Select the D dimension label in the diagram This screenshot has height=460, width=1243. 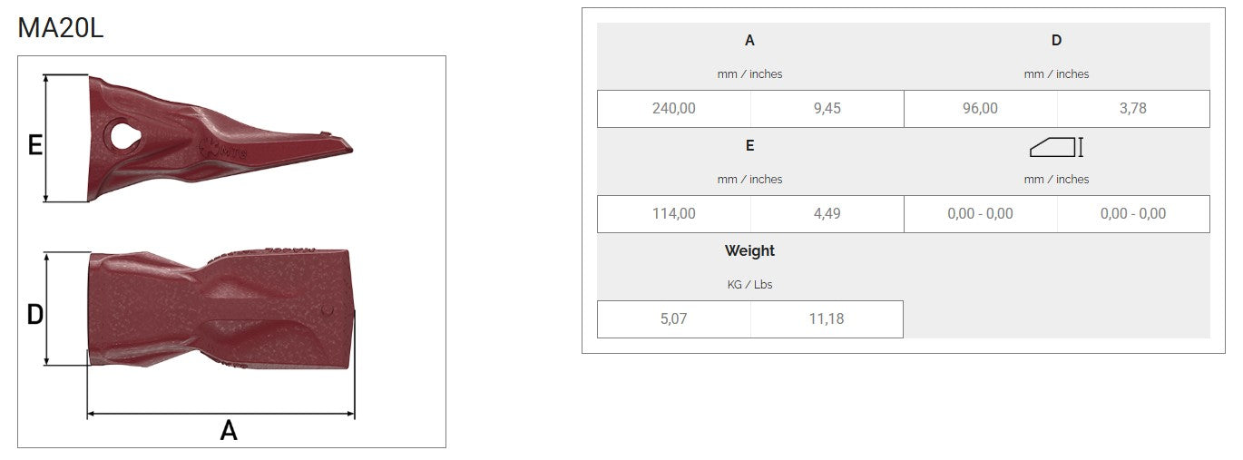[x=34, y=315]
